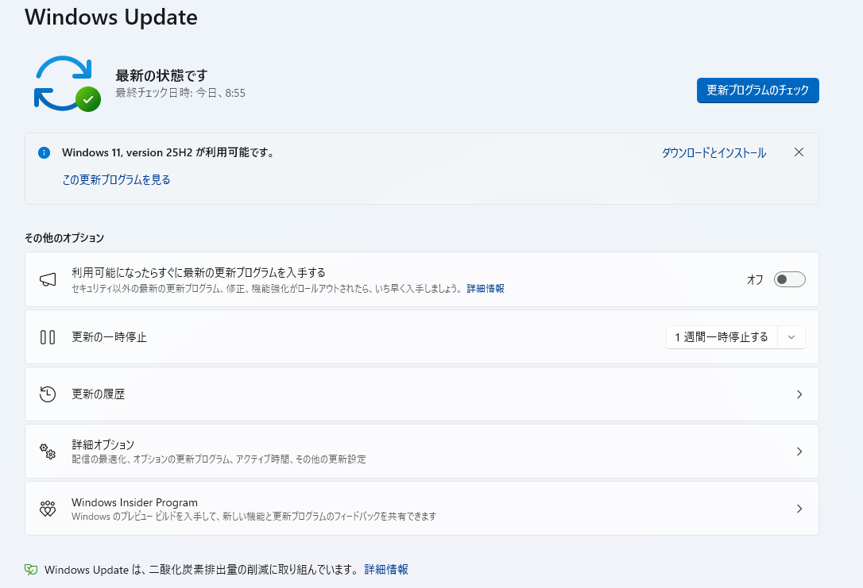Click the 1 週間一時停止する button
This screenshot has height=588, width=863.
(722, 337)
